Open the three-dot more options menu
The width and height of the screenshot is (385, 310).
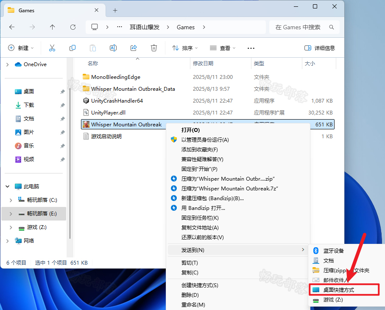[x=251, y=48]
